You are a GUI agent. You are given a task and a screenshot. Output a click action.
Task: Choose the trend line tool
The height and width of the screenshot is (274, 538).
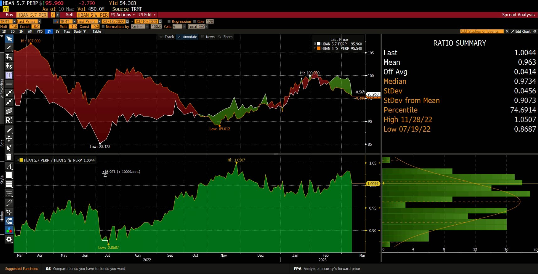coord(9,93)
